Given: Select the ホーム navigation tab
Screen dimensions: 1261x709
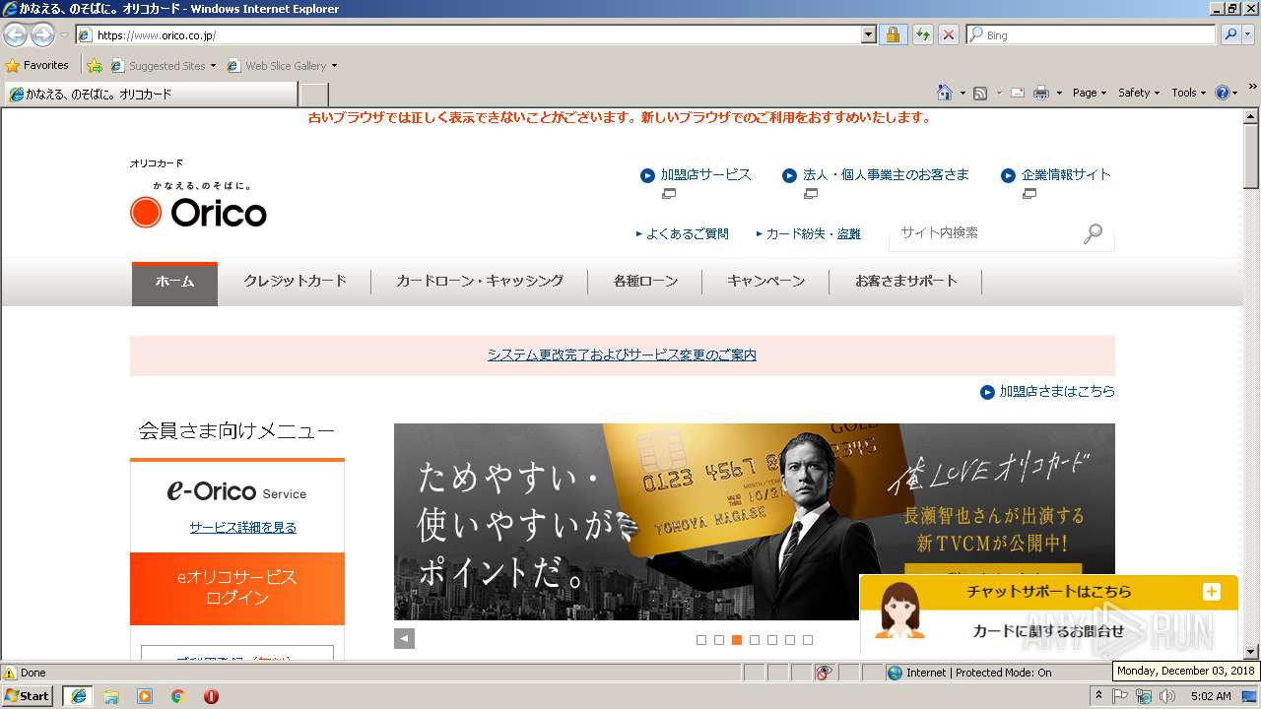Looking at the screenshot, I should pos(174,283).
